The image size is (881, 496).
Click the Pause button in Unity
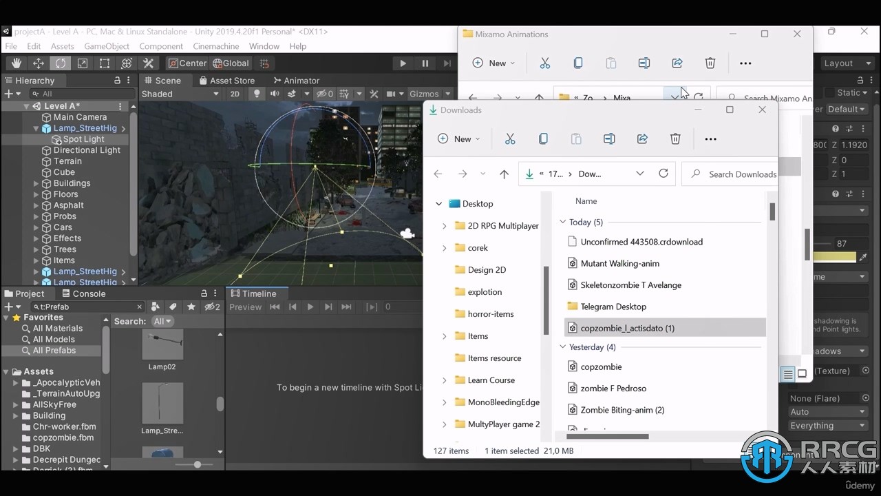tap(425, 63)
